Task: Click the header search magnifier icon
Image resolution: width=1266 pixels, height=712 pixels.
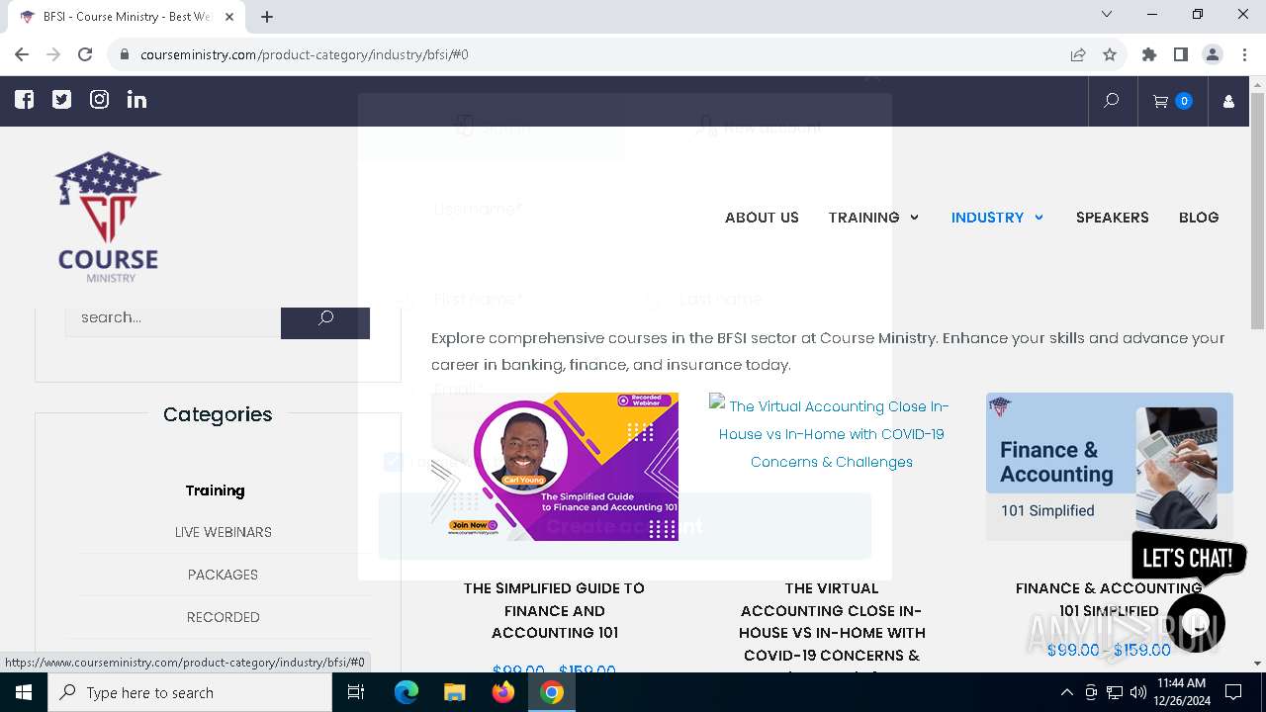Action: point(1111,101)
